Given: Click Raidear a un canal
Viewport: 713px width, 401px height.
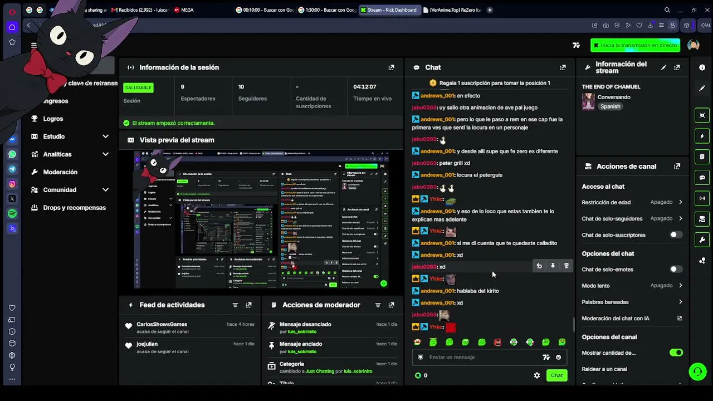Looking at the screenshot, I should [604, 369].
